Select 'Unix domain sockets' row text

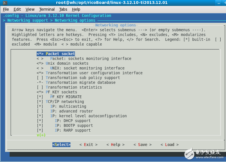[x=67, y=63]
